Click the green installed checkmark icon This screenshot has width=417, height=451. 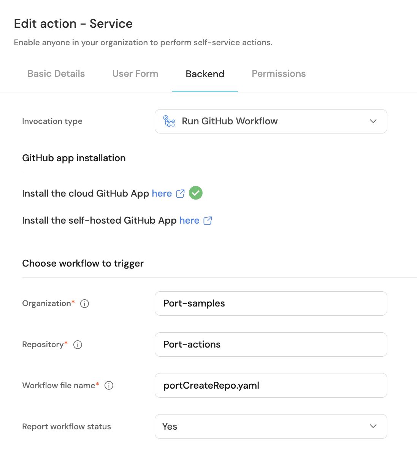[x=195, y=193]
